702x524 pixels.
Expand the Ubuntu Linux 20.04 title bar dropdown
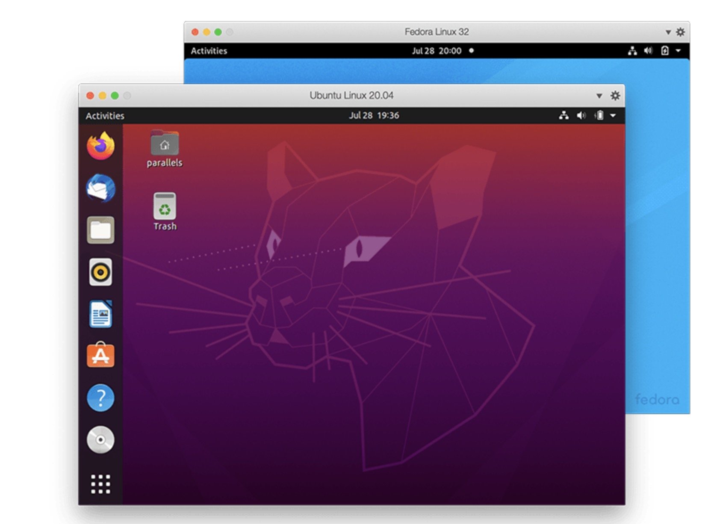pos(599,96)
